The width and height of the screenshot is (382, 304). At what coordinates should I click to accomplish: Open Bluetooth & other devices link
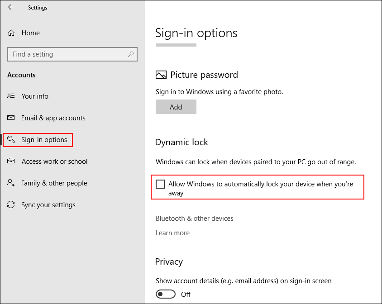[195, 218]
